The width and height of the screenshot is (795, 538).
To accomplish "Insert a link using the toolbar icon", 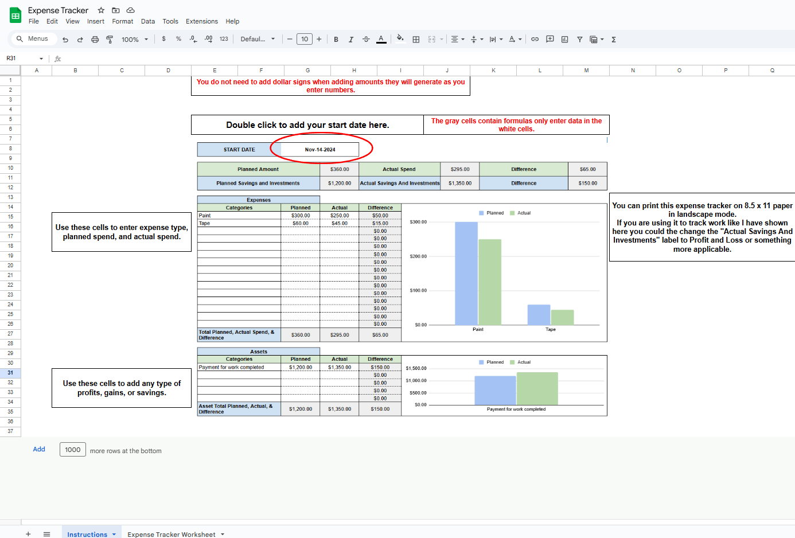I will (x=535, y=39).
